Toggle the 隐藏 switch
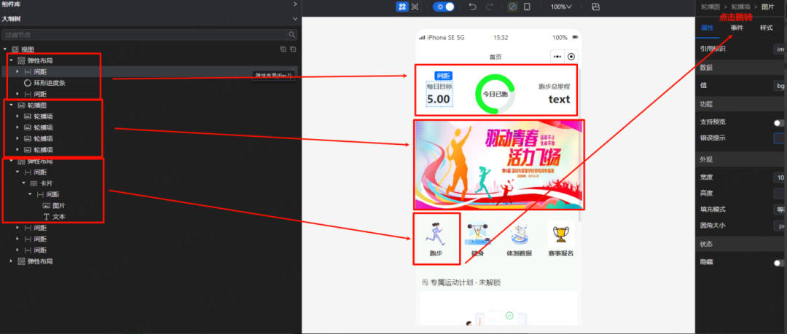The width and height of the screenshot is (787, 334). coord(780,262)
